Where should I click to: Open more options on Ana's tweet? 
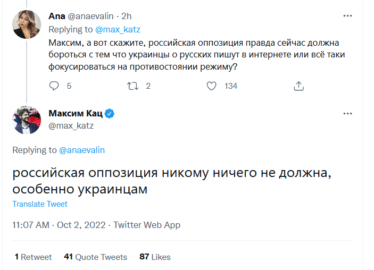pyautogui.click(x=347, y=16)
